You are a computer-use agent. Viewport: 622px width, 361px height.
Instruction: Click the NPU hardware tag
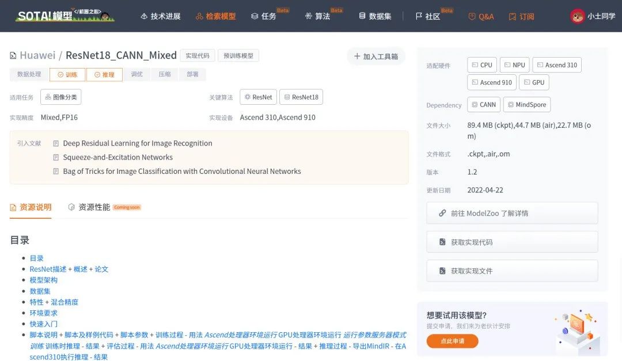[514, 65]
